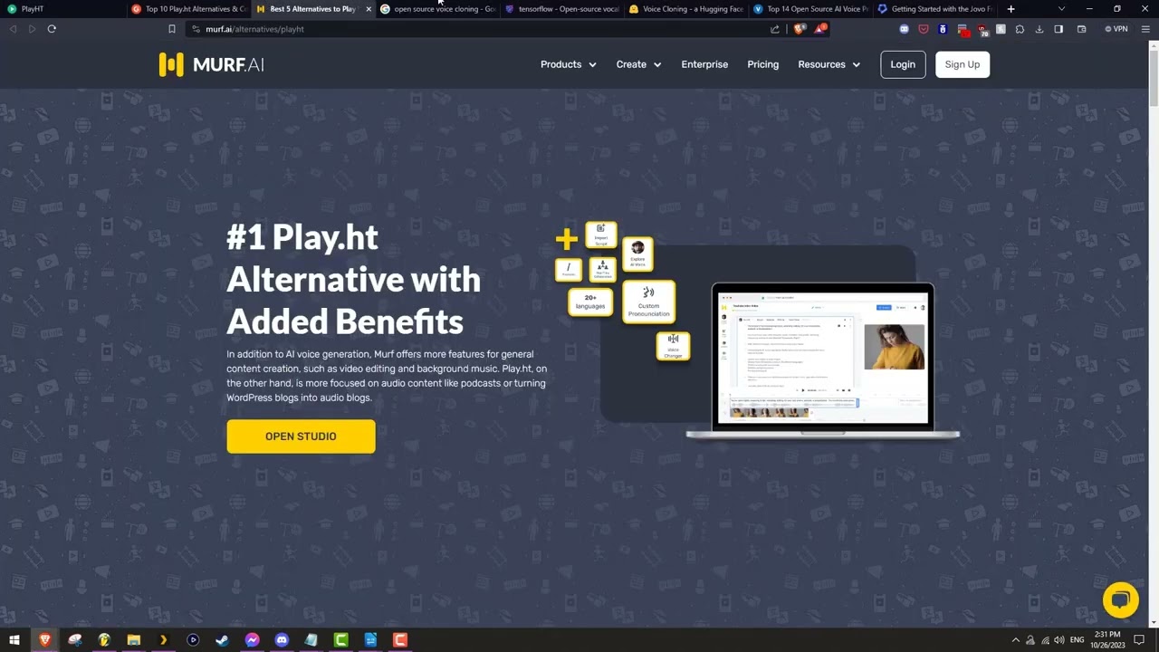Toggle the browser sidebar panel
Screen dimensions: 1159x652
click(1058, 29)
